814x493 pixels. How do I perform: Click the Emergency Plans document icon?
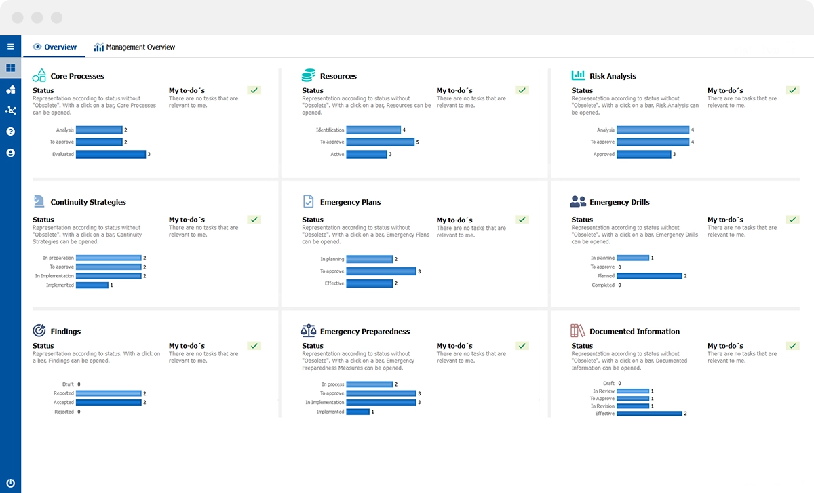(309, 201)
